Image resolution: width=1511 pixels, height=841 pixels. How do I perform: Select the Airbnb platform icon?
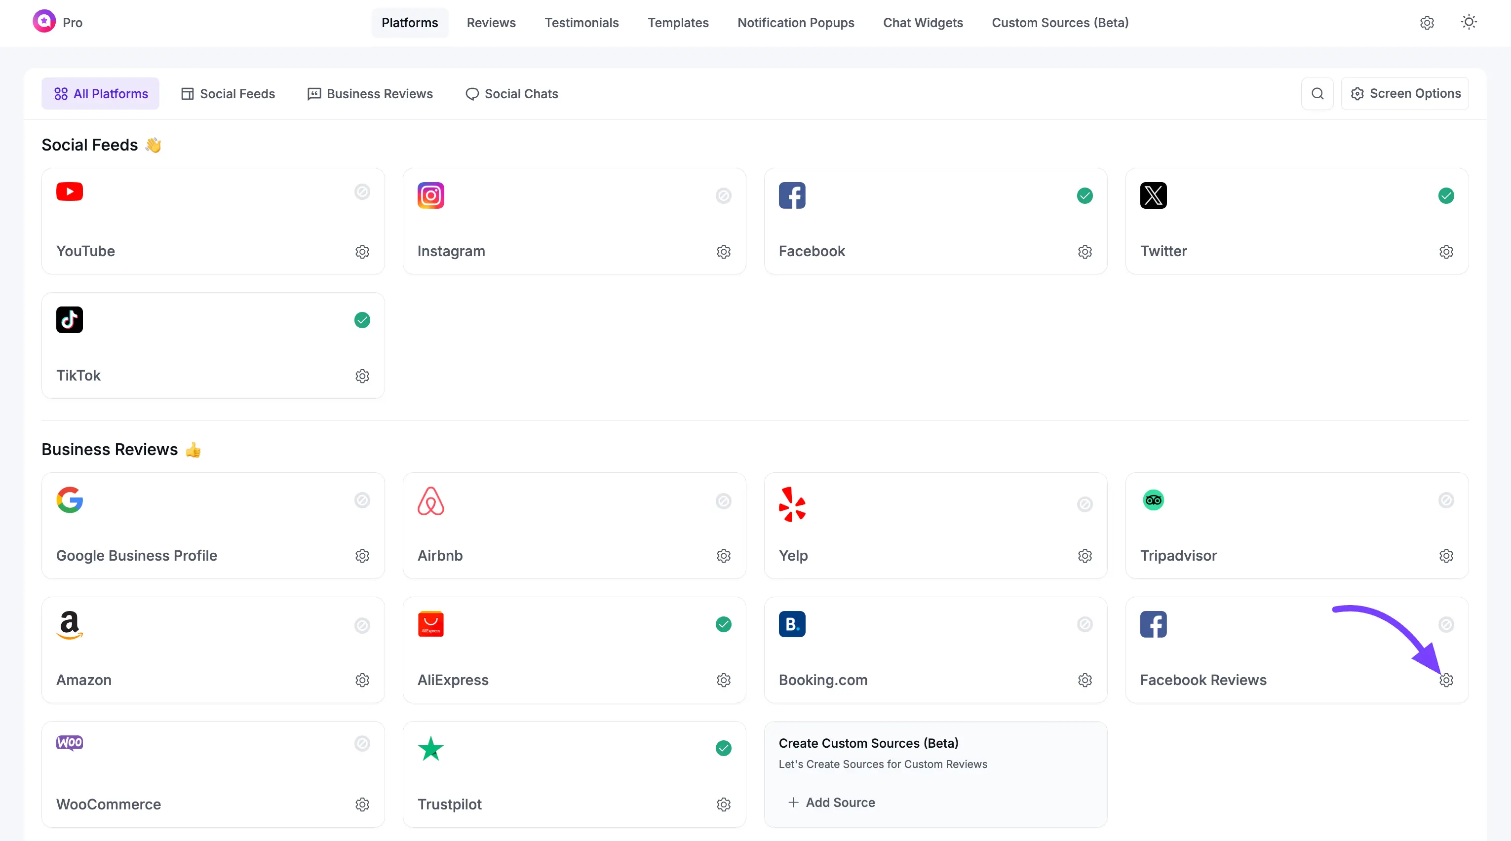click(430, 501)
